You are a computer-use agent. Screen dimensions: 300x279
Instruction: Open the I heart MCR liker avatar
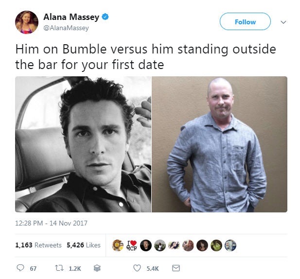coord(132,245)
